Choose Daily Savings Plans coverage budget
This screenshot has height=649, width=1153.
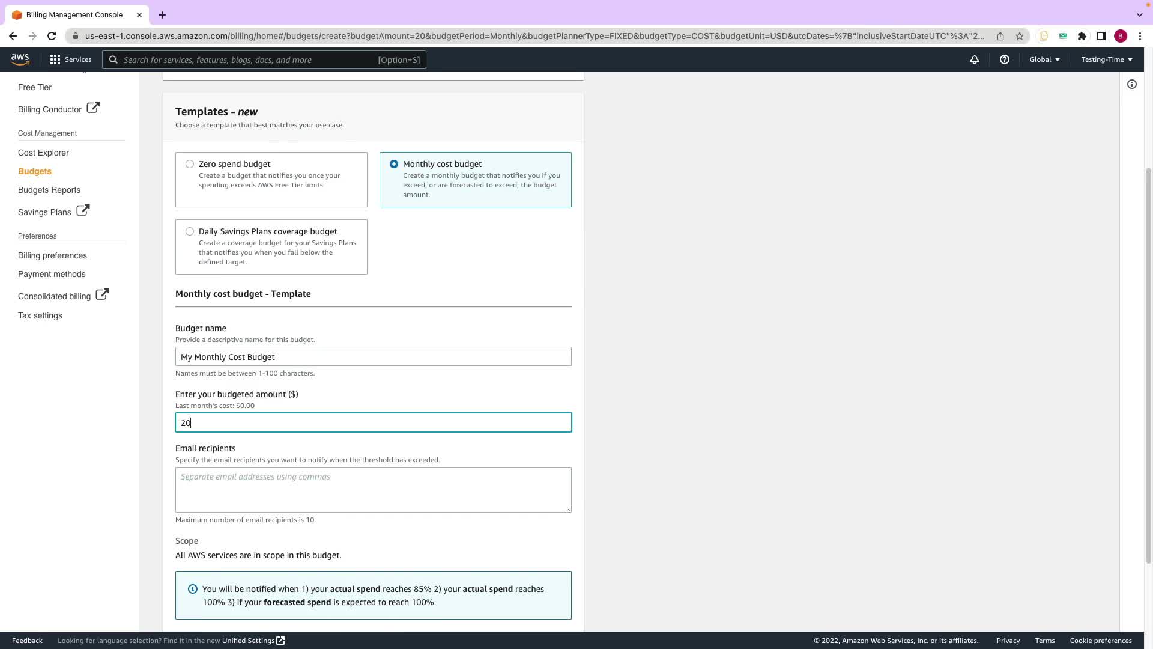(190, 231)
